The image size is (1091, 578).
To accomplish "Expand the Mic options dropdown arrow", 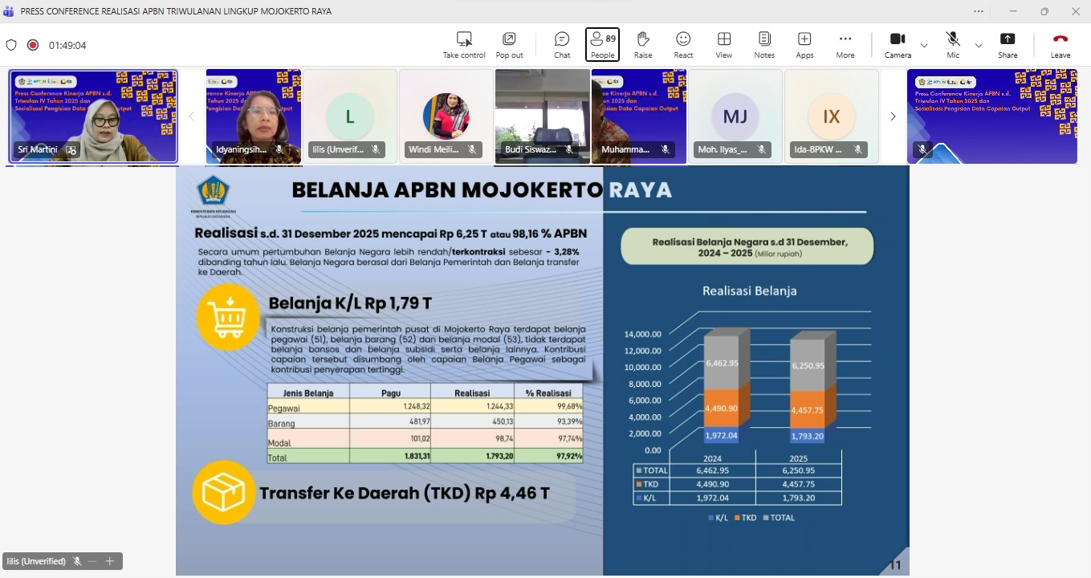I will click(979, 46).
